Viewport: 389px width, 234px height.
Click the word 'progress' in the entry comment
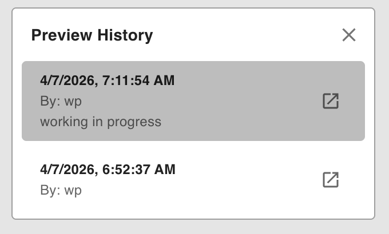point(137,122)
